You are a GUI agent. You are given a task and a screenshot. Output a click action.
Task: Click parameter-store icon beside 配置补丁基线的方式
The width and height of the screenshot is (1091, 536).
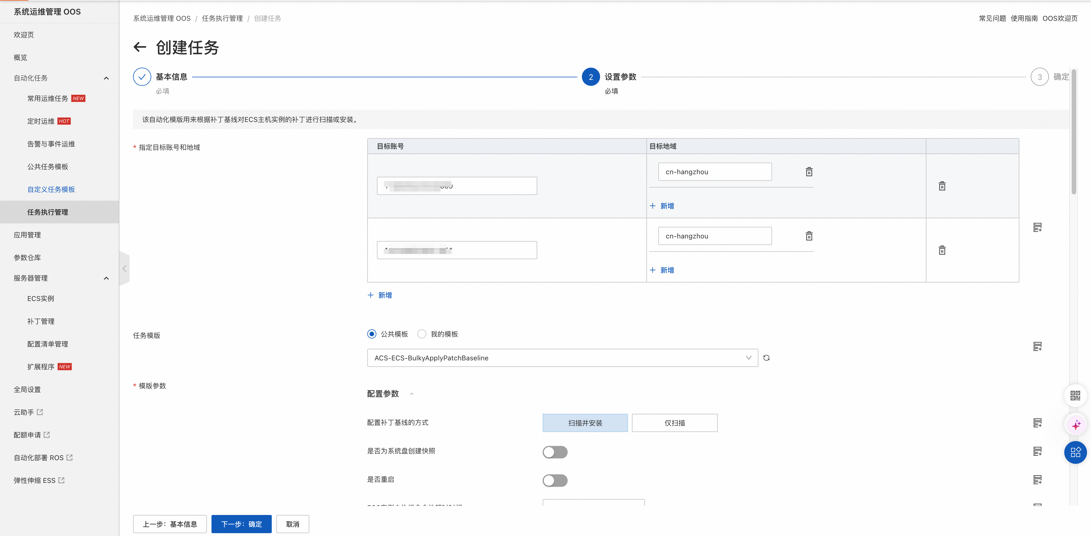point(1037,423)
